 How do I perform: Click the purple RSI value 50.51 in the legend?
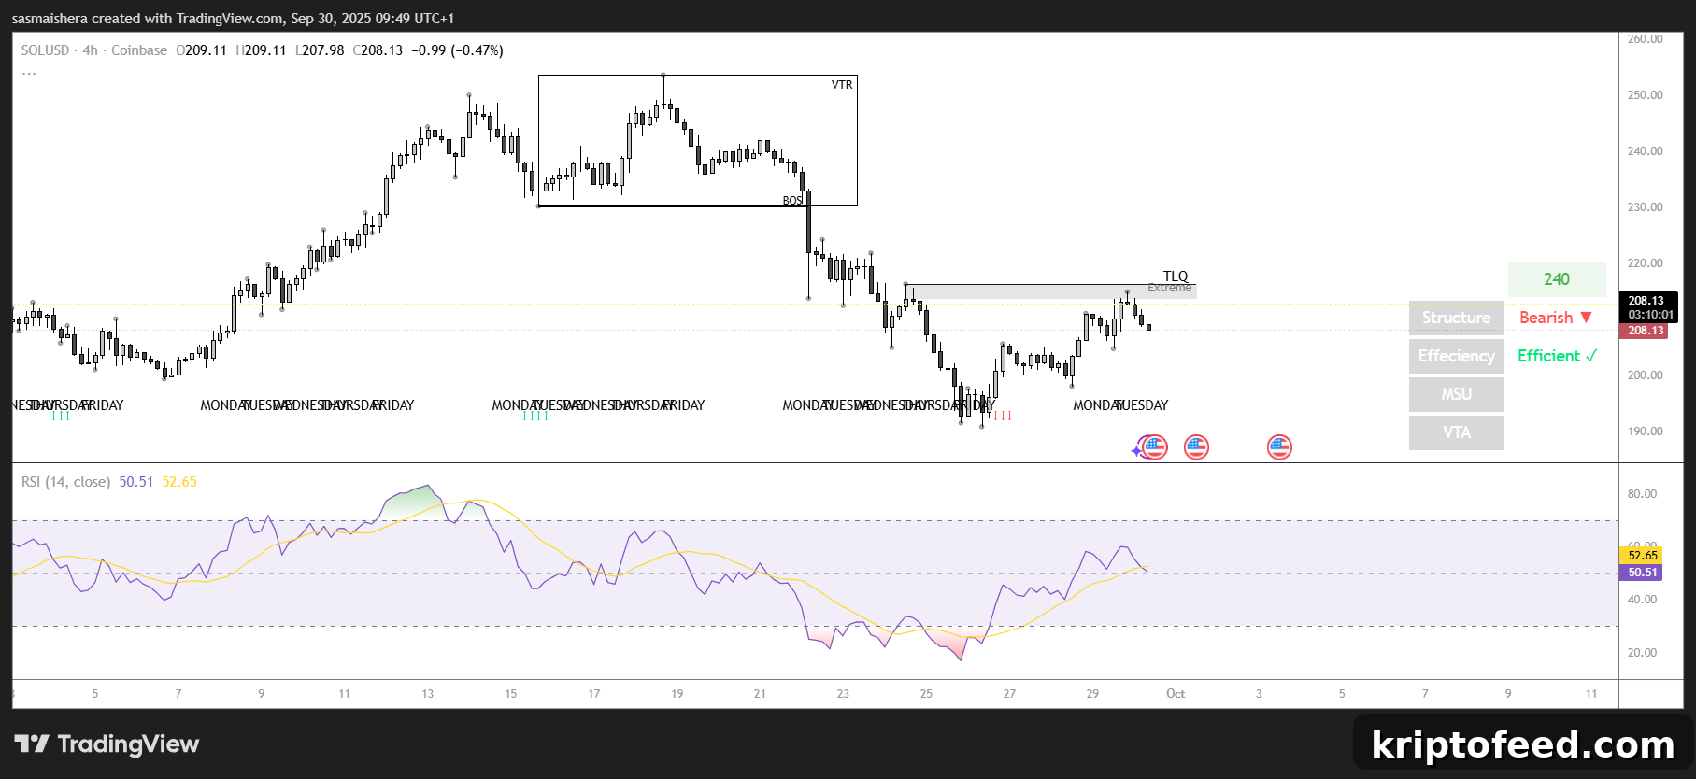[x=136, y=482]
